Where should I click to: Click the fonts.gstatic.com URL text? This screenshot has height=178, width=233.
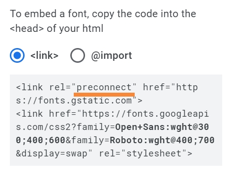pos(85,101)
